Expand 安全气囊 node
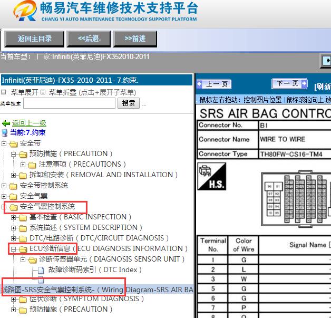This screenshot has width=331, height=318. 4,196
